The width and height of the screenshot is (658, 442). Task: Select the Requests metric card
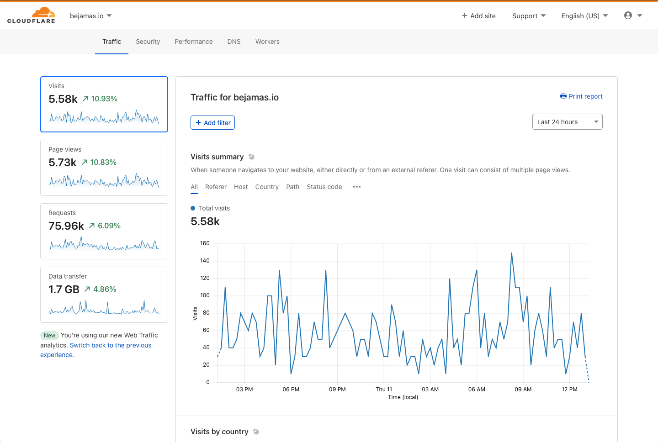click(x=104, y=231)
